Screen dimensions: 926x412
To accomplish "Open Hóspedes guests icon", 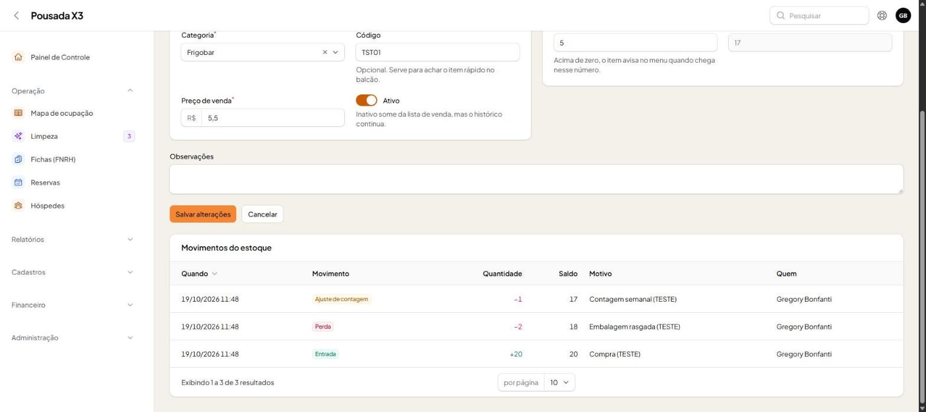I will [x=18, y=205].
